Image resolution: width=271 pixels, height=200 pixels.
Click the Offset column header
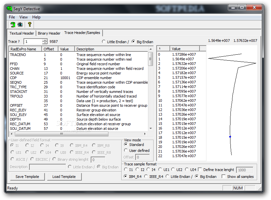(50, 49)
